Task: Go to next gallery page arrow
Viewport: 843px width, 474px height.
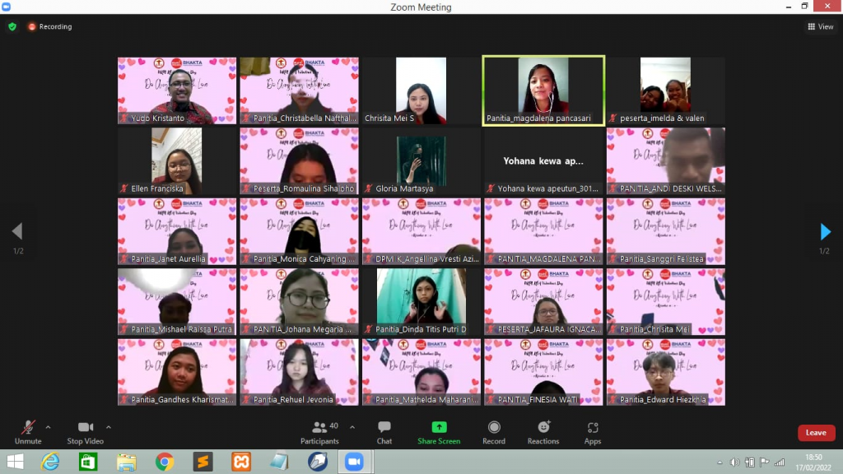Action: coord(825,232)
